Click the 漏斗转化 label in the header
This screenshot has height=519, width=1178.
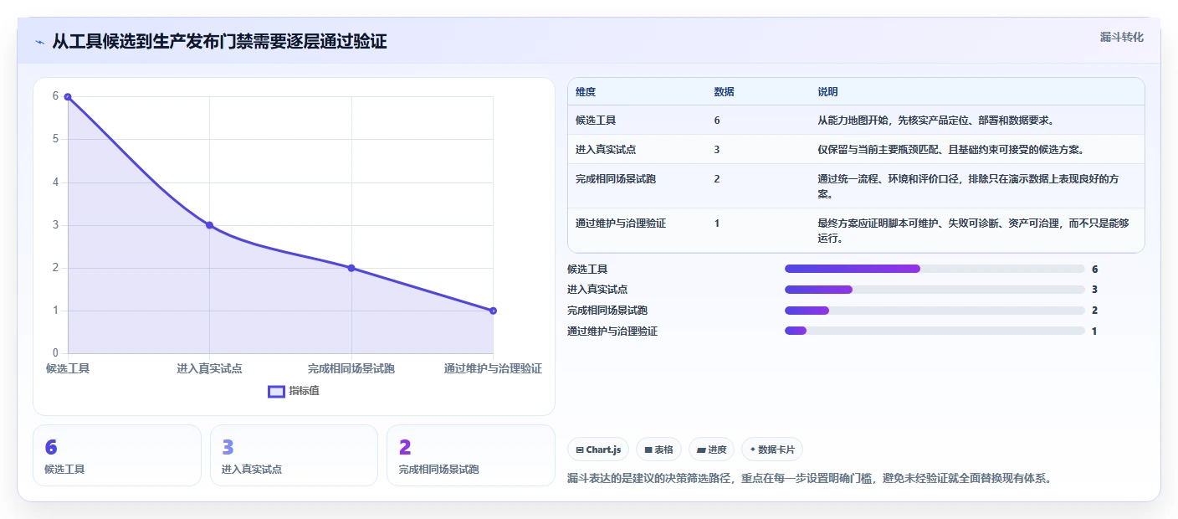click(1121, 37)
